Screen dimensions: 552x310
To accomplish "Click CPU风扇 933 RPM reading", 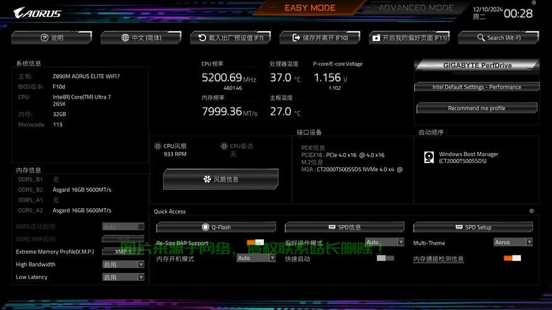I will 175,154.
